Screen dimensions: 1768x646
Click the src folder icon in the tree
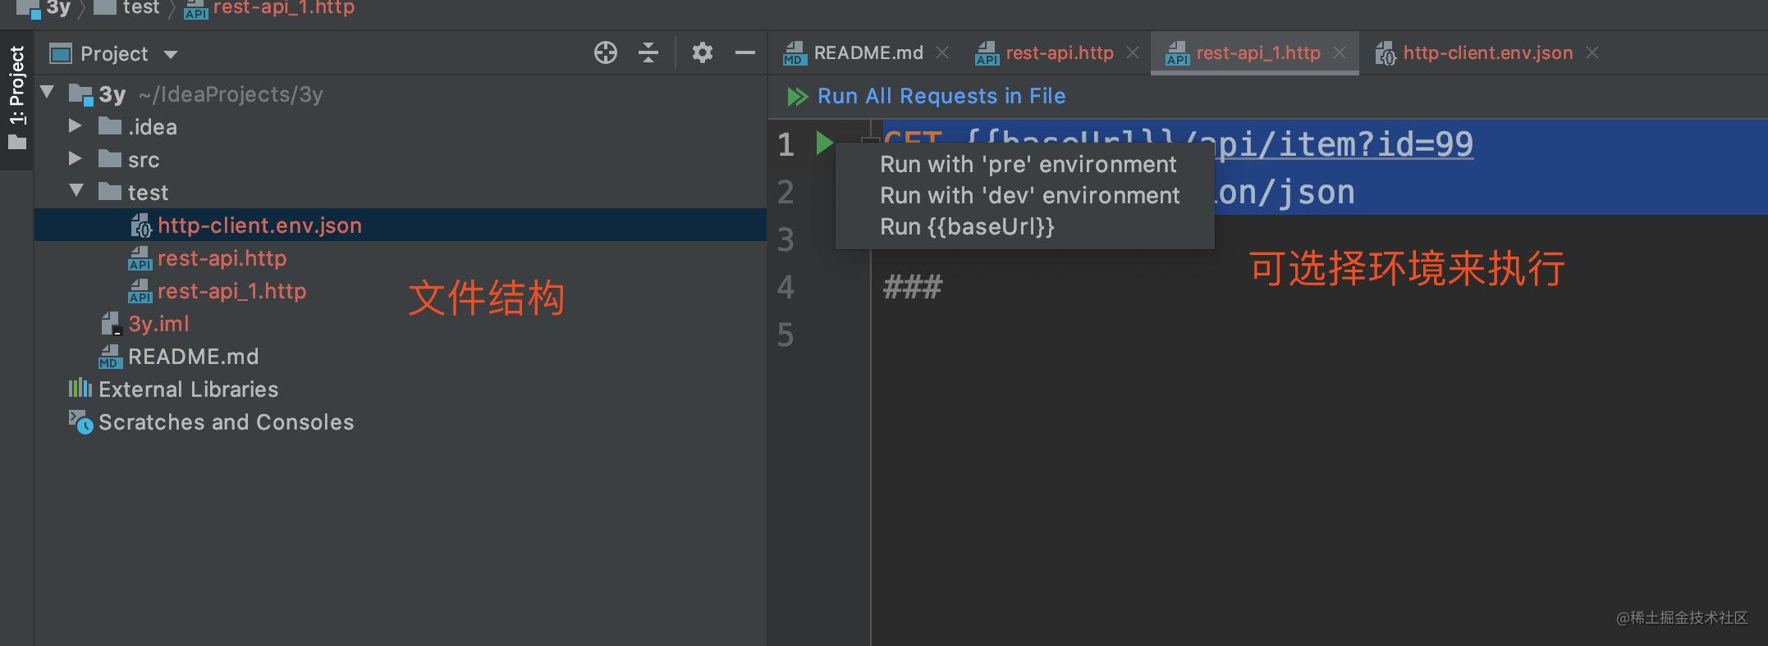pos(109,158)
